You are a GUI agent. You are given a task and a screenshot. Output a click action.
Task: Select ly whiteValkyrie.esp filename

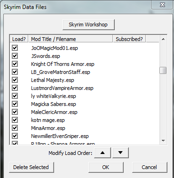tap(54, 96)
